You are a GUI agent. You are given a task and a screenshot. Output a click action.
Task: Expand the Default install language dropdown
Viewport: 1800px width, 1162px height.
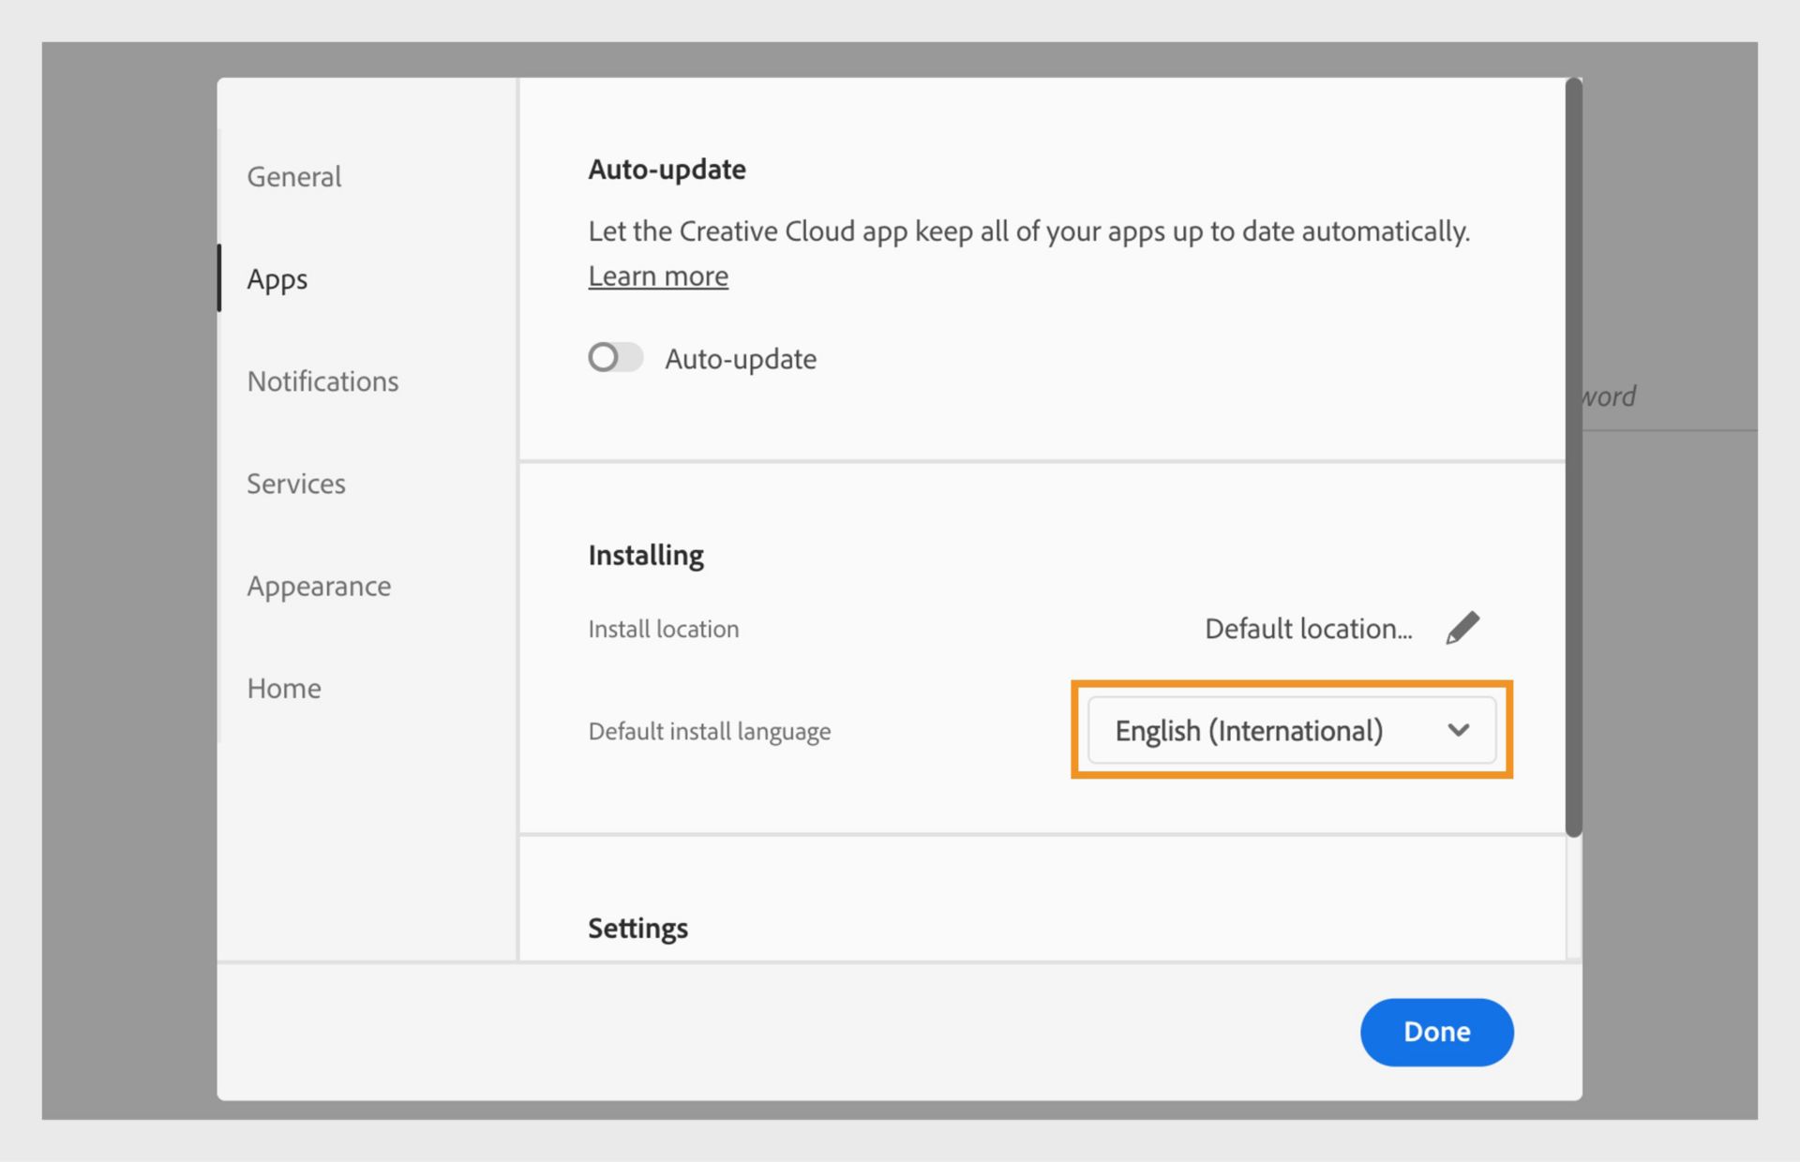tap(1292, 731)
